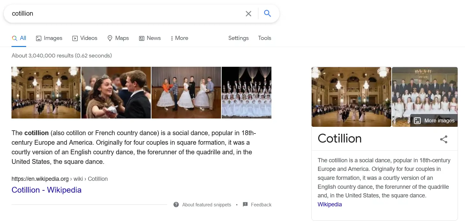Open the large ballroom image in knowledge panel
Viewport: 465px width, 222px height.
point(351,97)
